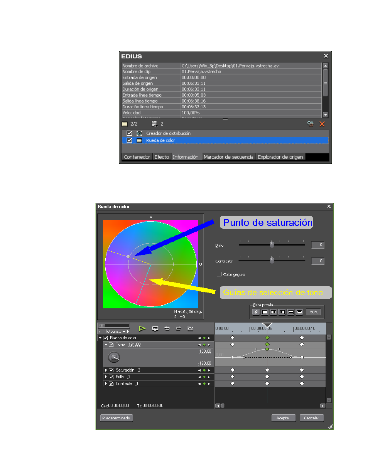
Task: Go to next keyframe on Rueda de color row
Action: click(x=209, y=338)
